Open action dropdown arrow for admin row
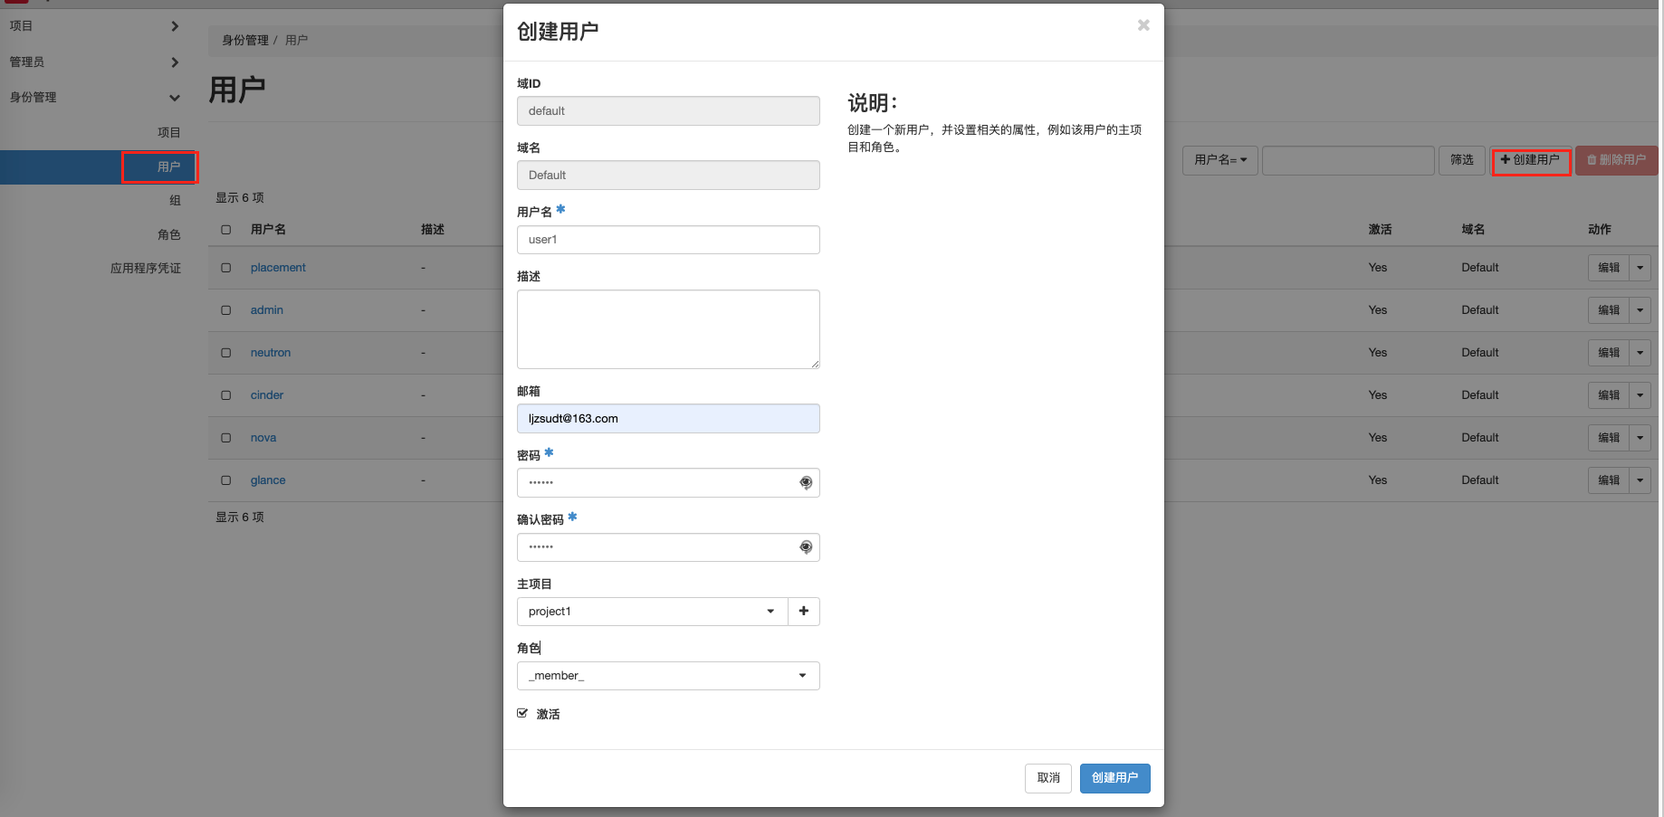1664x817 pixels. pyautogui.click(x=1640, y=310)
